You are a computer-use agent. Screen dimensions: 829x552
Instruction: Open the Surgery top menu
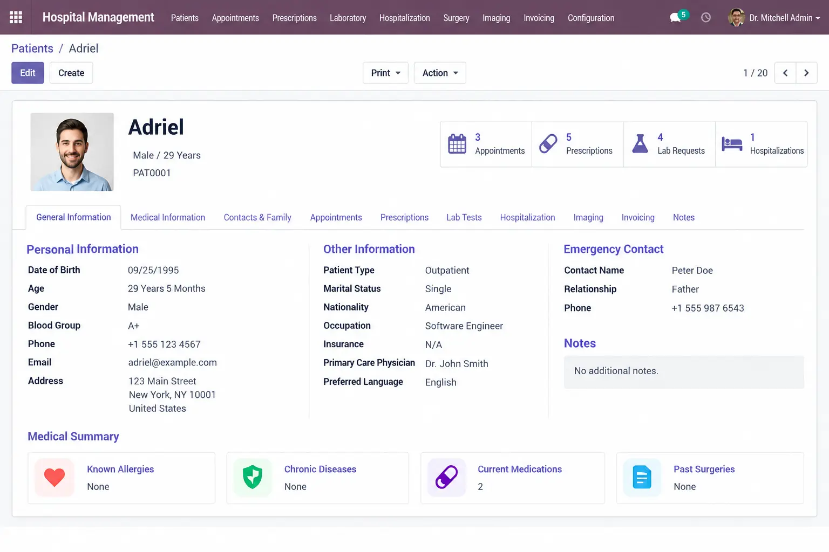456,18
